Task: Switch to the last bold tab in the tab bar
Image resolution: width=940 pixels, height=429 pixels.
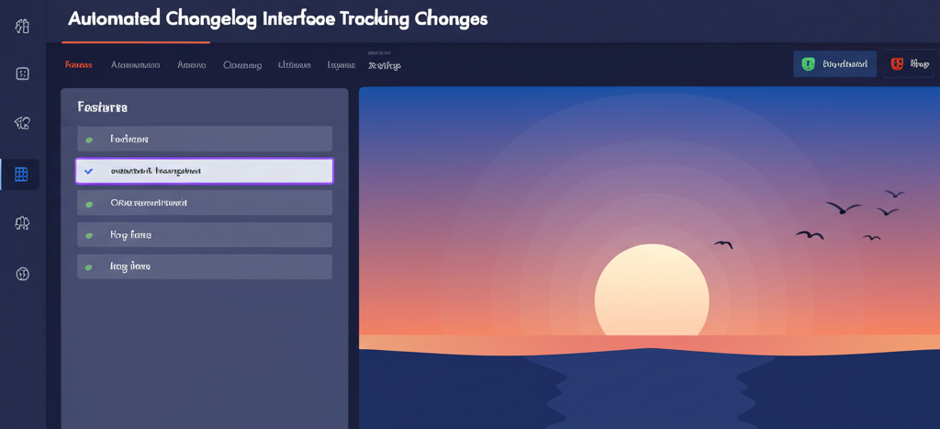Action: click(385, 65)
